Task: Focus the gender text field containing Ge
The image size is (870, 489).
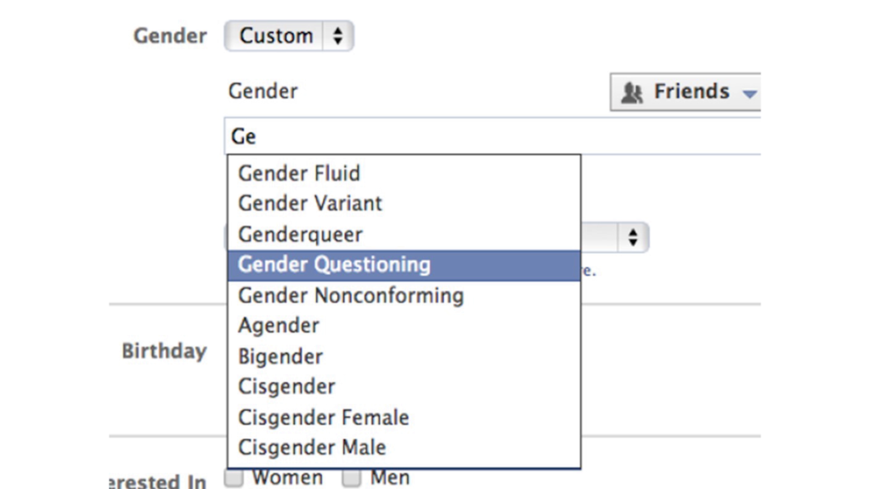Action: [493, 136]
